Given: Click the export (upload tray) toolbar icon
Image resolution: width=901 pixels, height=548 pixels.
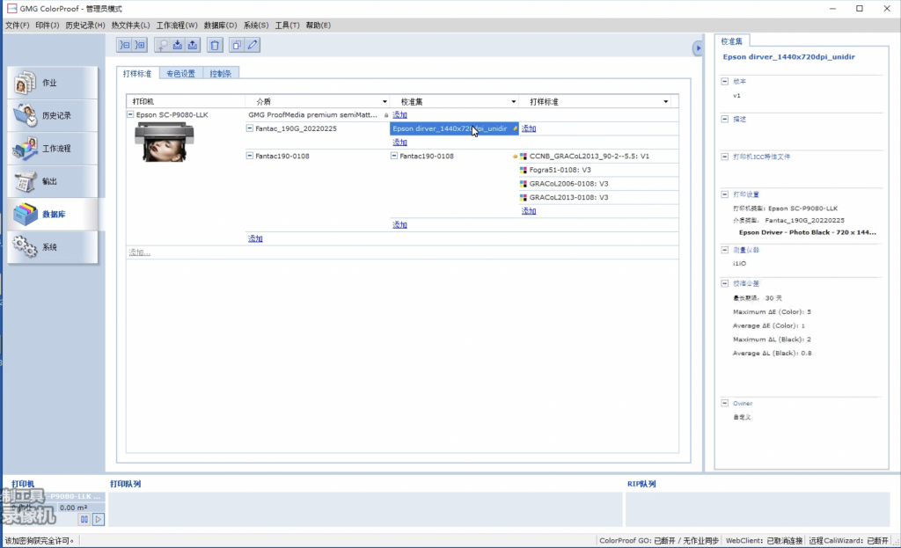Looking at the screenshot, I should 193,45.
